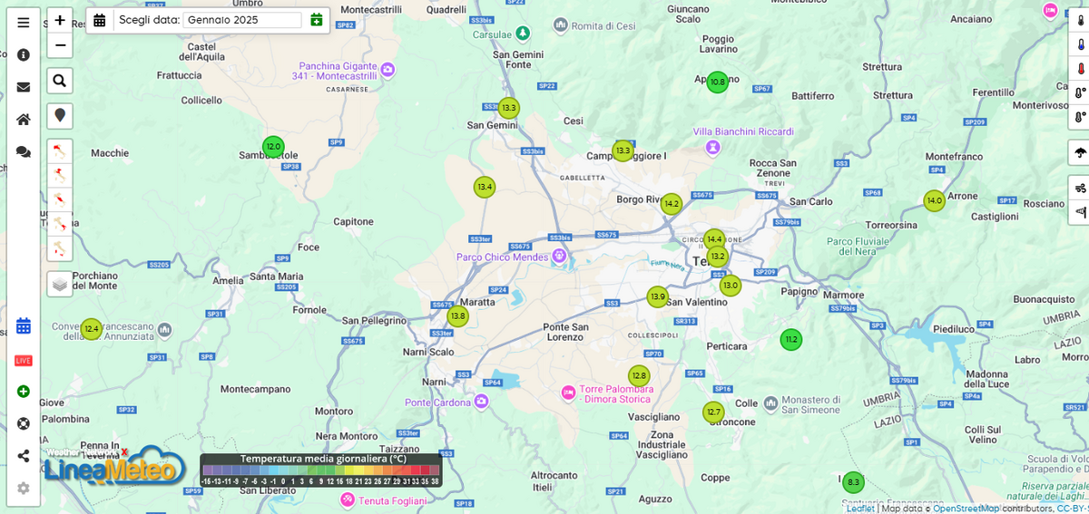This screenshot has height=514, width=1089.
Task: Click the green calendar-plus button
Action: click(317, 20)
